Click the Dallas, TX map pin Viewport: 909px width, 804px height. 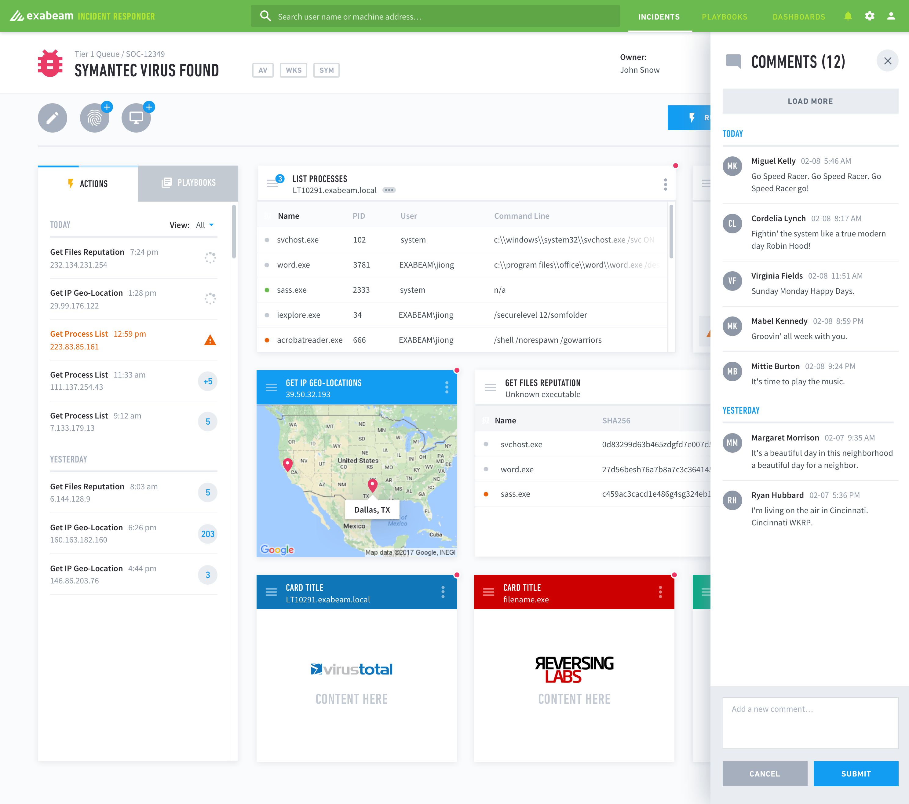373,485
